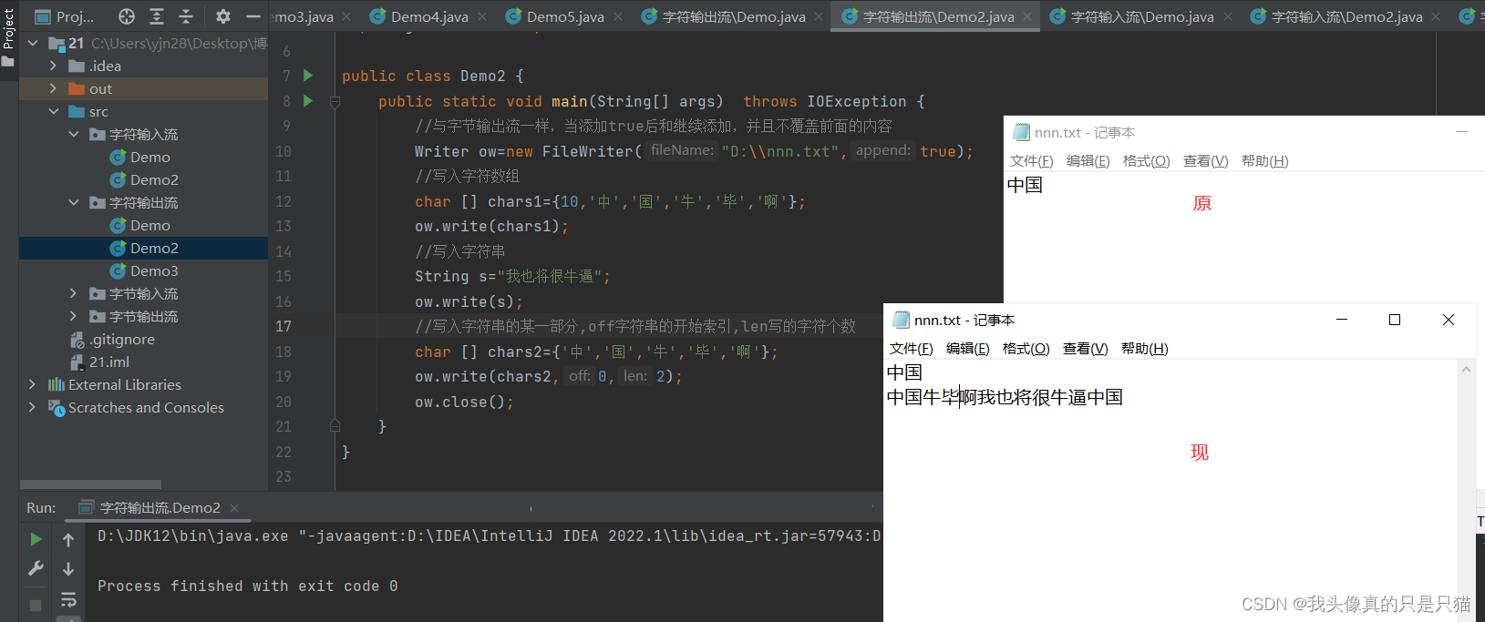Close the Demo4.java tab
Image resolution: width=1485 pixels, height=622 pixels.
[482, 16]
